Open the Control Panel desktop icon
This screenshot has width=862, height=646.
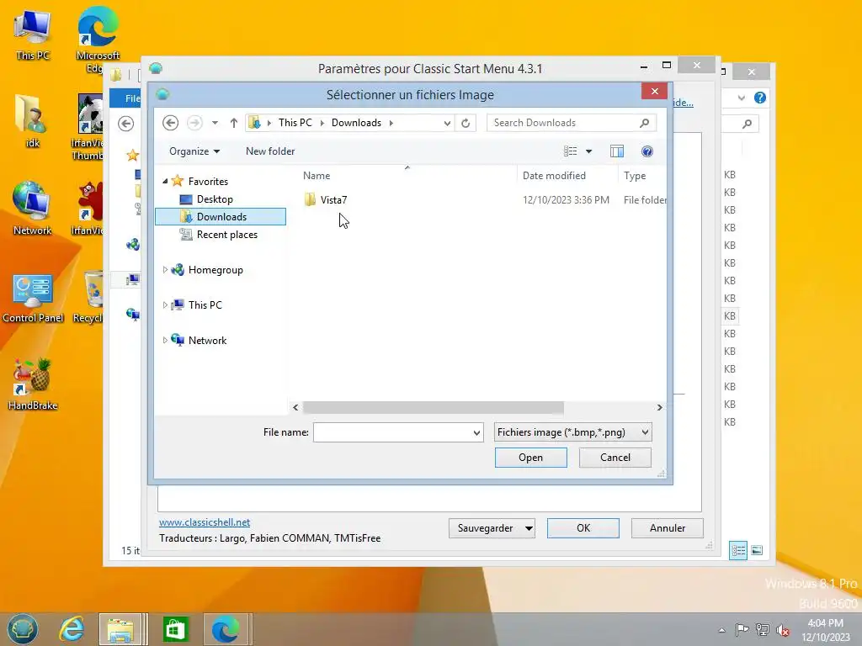click(33, 299)
